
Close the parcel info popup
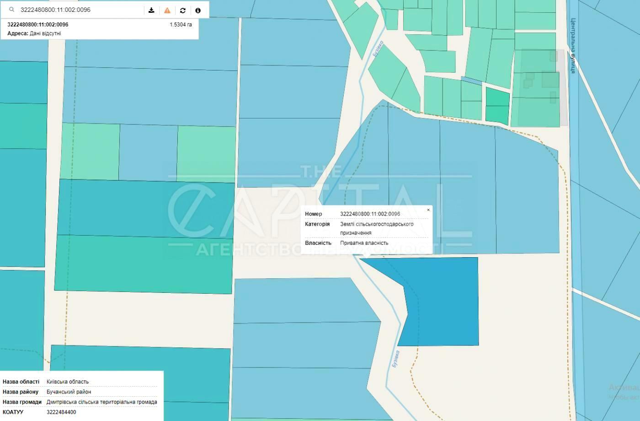(428, 210)
